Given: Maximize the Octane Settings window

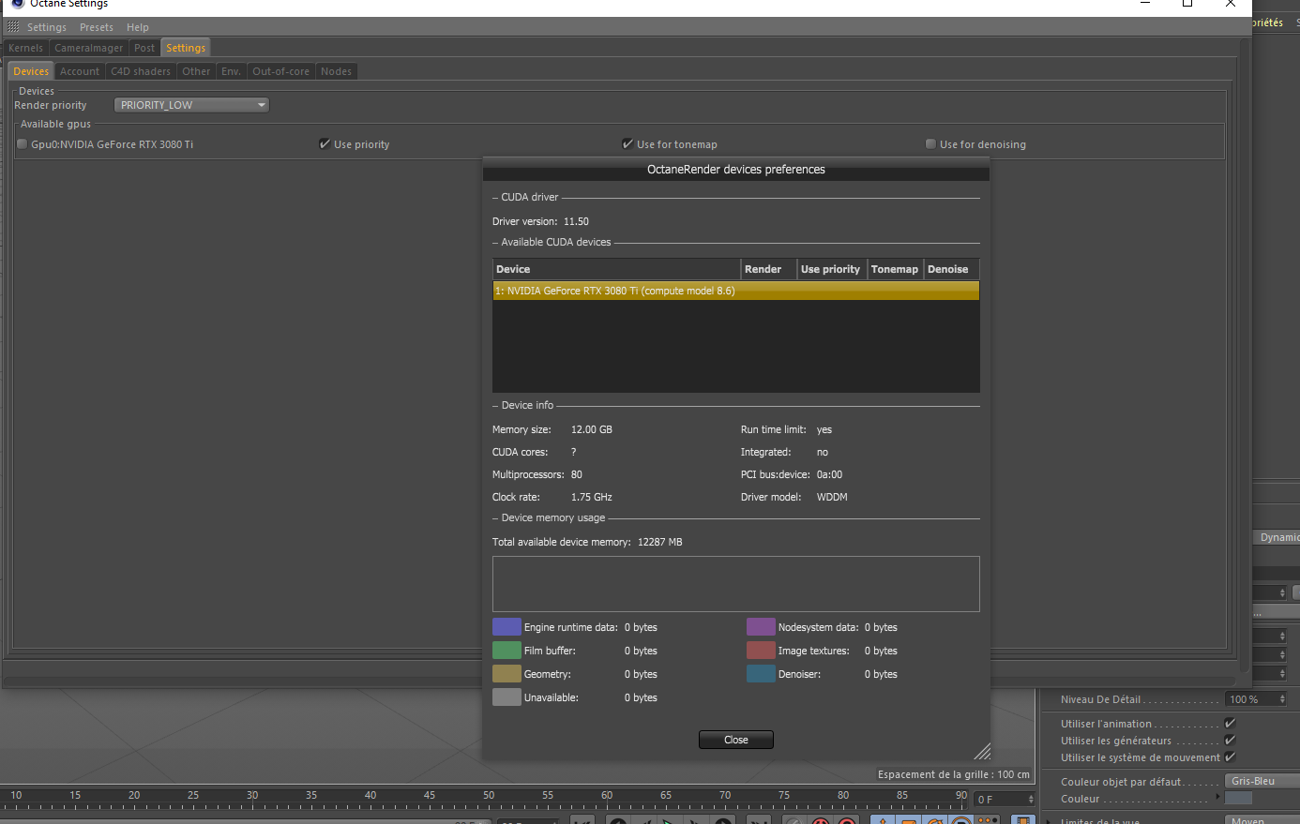Looking at the screenshot, I should 1187,4.
